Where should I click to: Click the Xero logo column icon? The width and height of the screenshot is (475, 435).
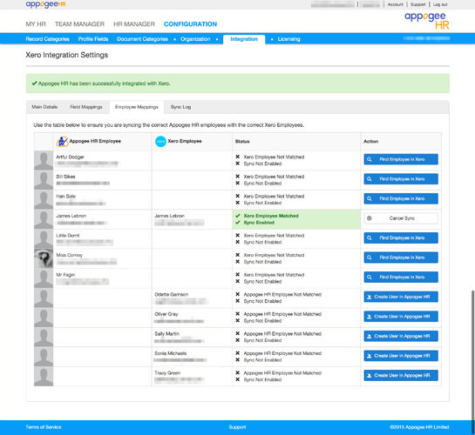coord(160,142)
